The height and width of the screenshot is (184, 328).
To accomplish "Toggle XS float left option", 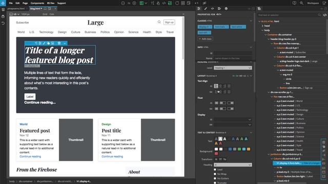I will [222, 103].
